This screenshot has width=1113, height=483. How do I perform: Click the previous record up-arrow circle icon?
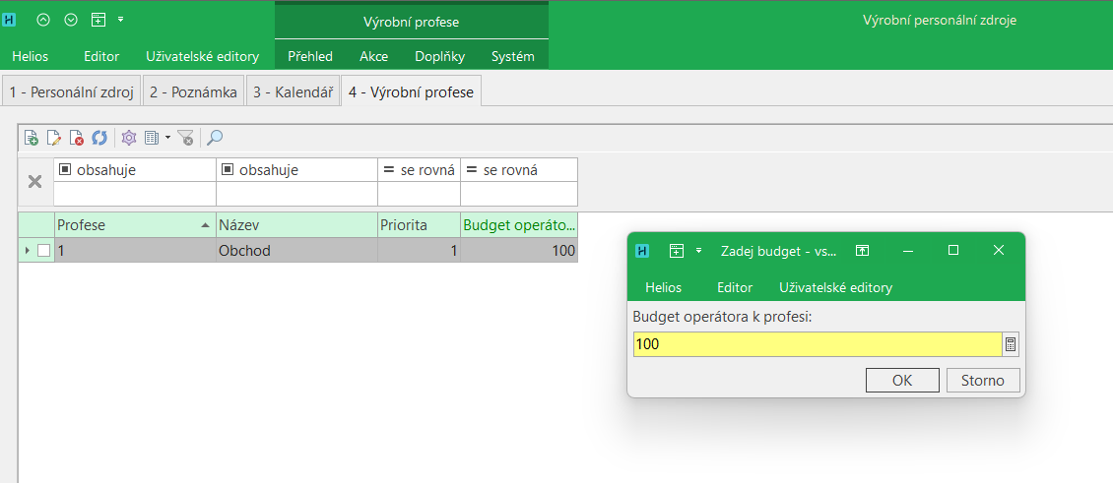(42, 20)
